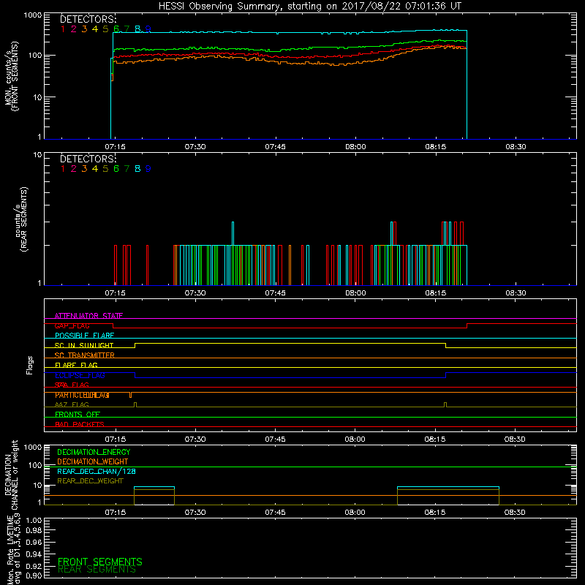Click 07:30 tick under decimation plot

pyautogui.click(x=195, y=513)
